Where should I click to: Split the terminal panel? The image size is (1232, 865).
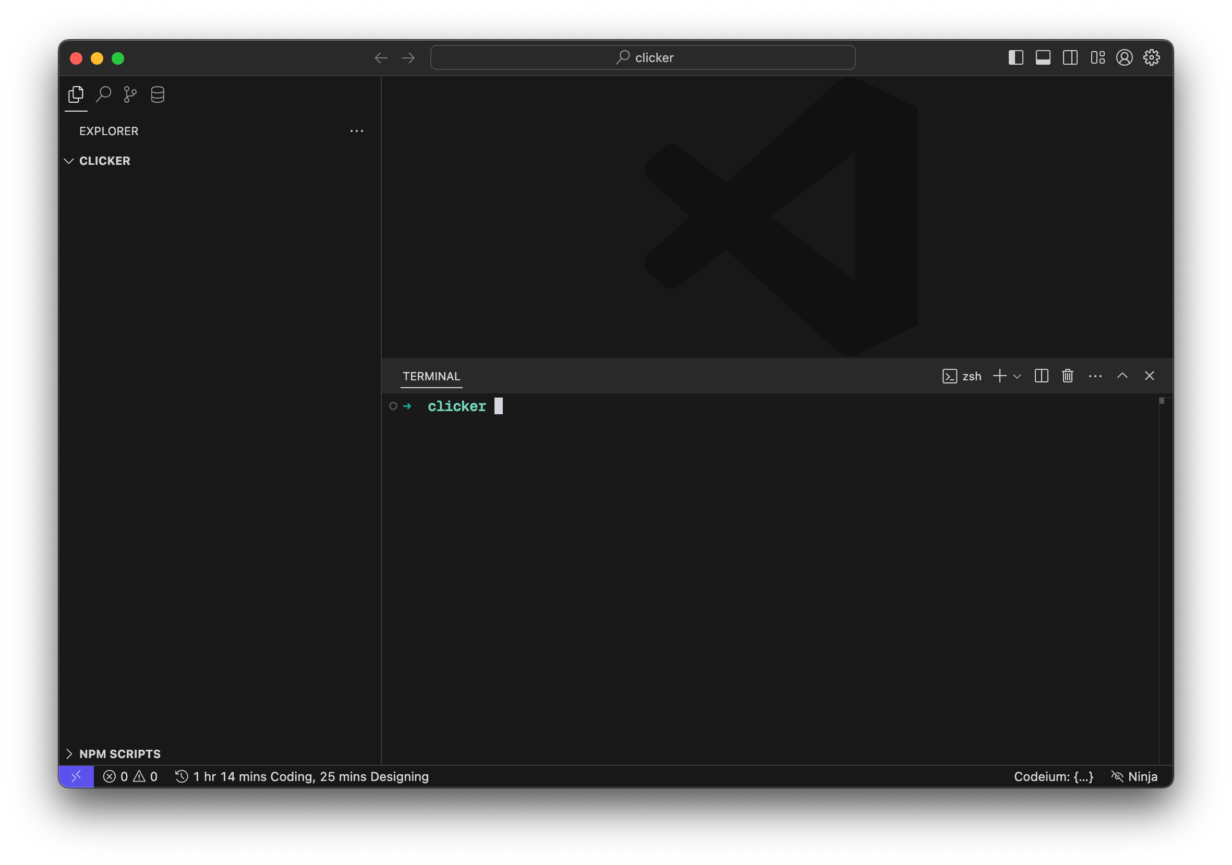tap(1041, 376)
